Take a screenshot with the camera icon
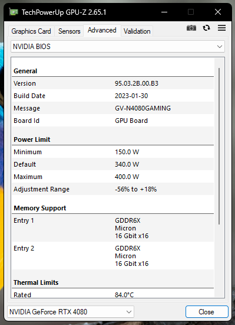The height and width of the screenshot is (325, 235). pos(191,28)
